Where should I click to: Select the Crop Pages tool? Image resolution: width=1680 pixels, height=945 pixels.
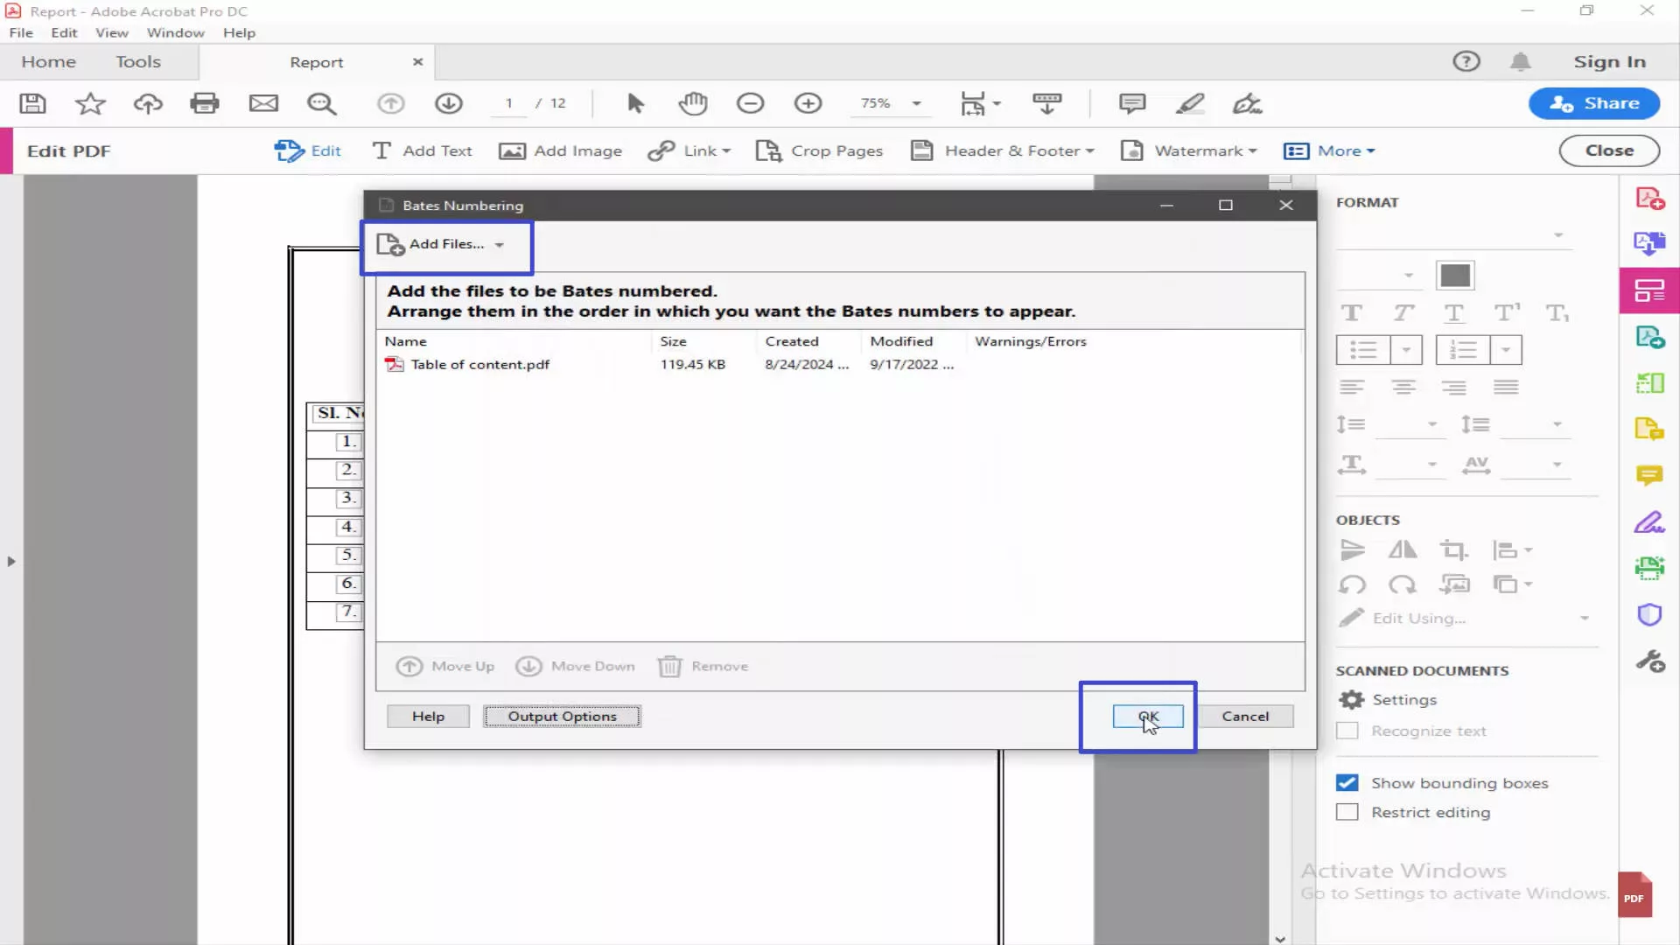pyautogui.click(x=819, y=150)
